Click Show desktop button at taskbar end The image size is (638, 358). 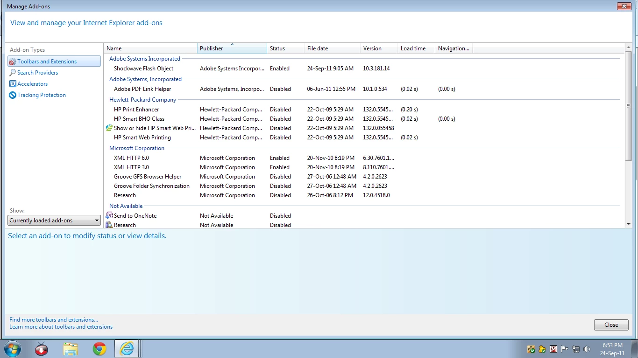[x=634, y=349]
